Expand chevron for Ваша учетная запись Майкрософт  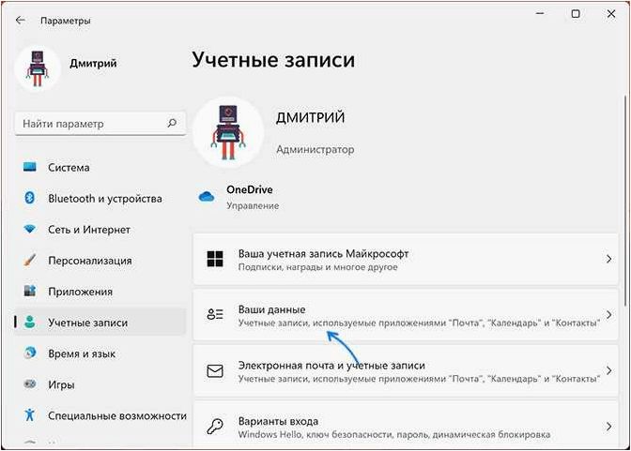click(608, 259)
